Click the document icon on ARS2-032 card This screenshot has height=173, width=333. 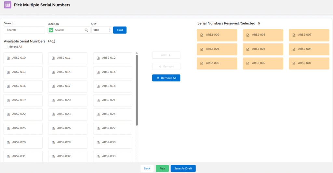coord(53,156)
